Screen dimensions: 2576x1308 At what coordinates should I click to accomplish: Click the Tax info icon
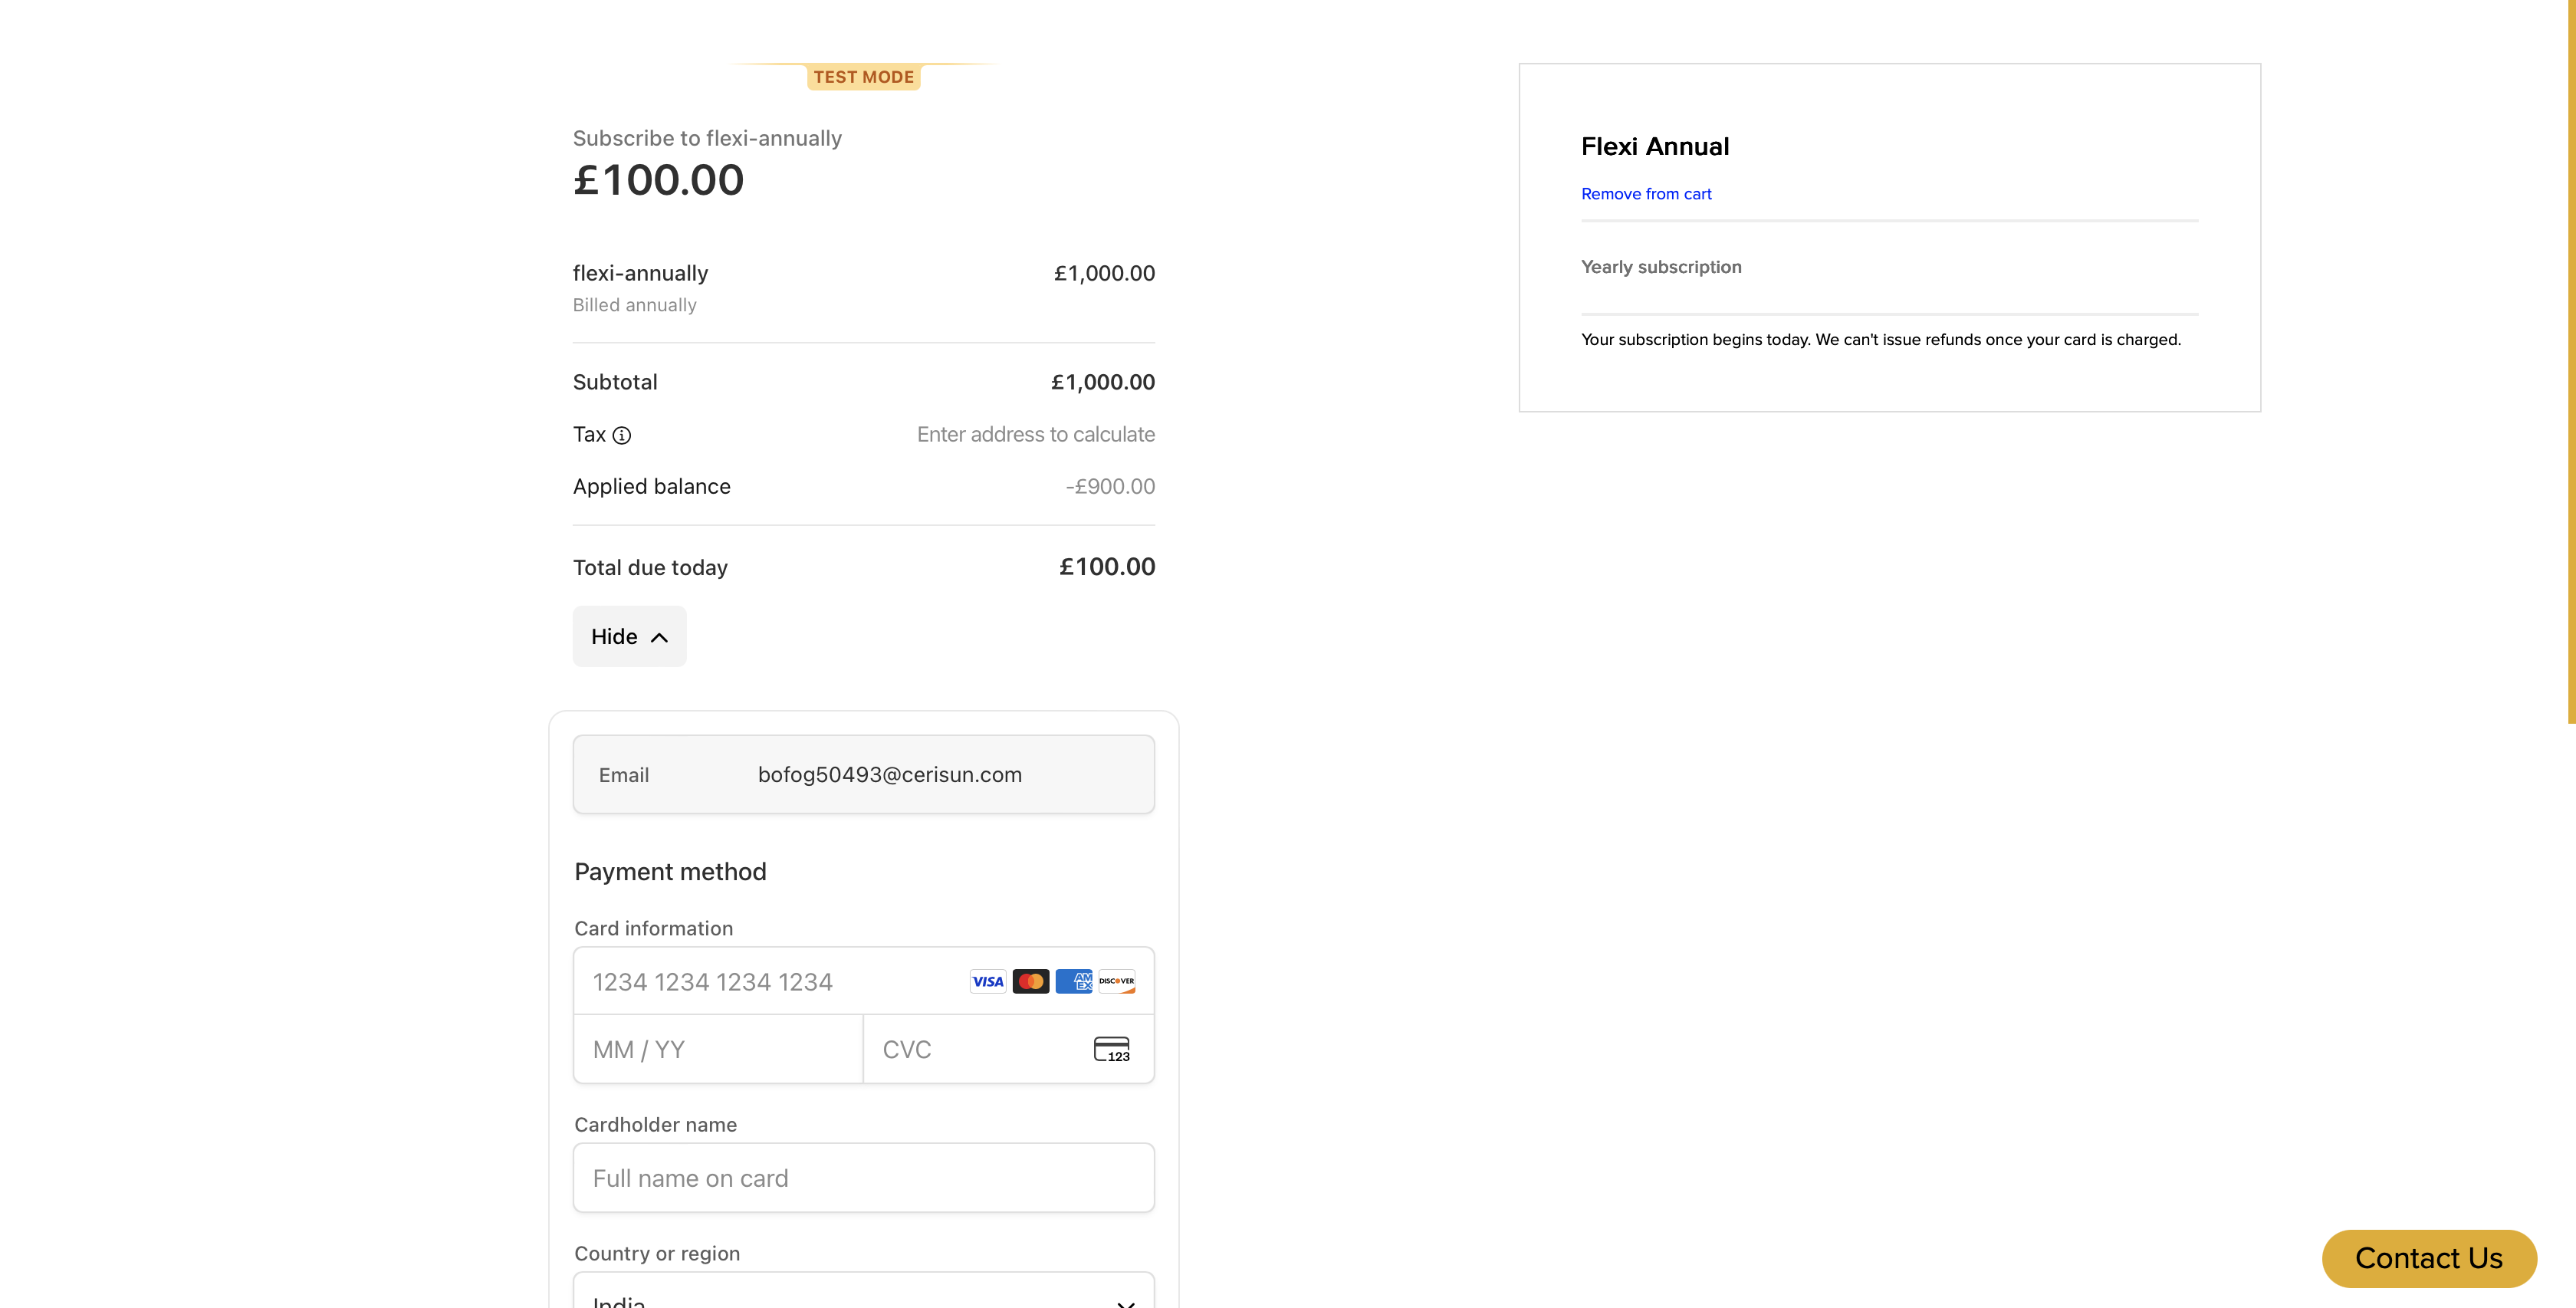[x=621, y=435]
